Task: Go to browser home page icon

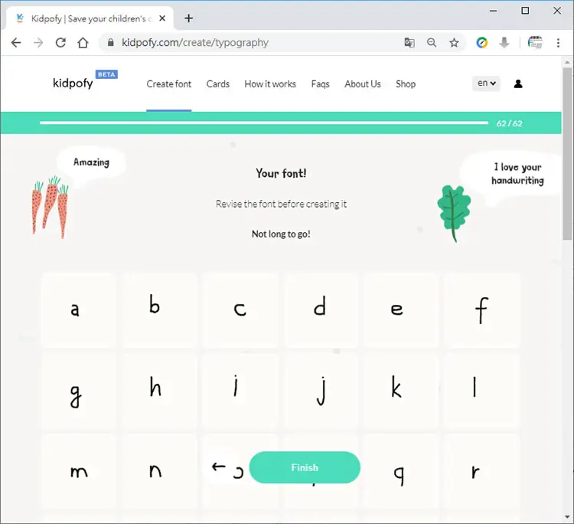Action: [x=83, y=43]
